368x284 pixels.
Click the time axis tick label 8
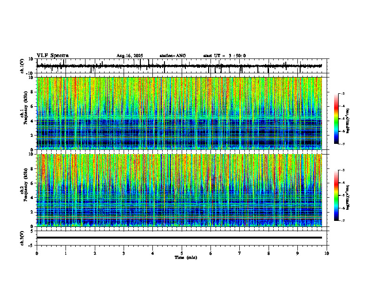[269, 253]
